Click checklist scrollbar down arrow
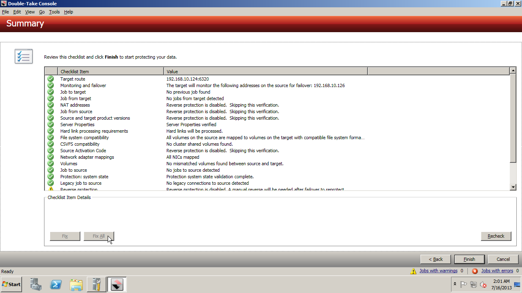 [x=513, y=187]
